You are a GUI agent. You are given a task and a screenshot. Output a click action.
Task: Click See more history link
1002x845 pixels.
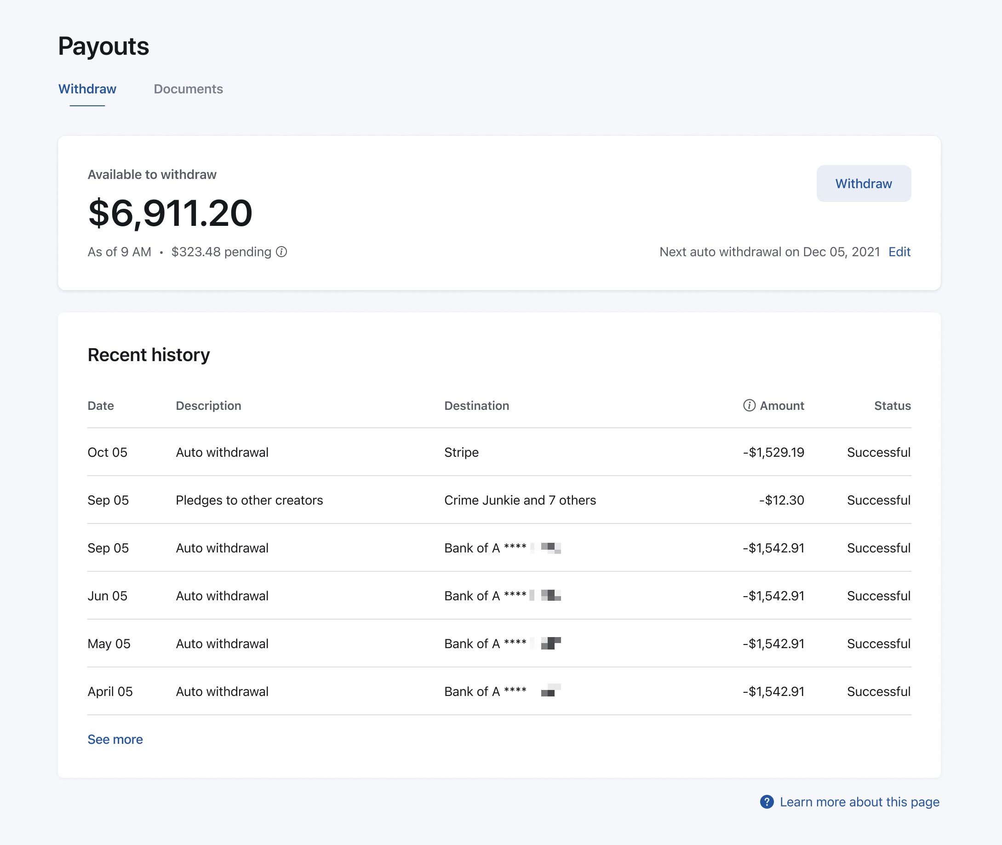pos(115,739)
